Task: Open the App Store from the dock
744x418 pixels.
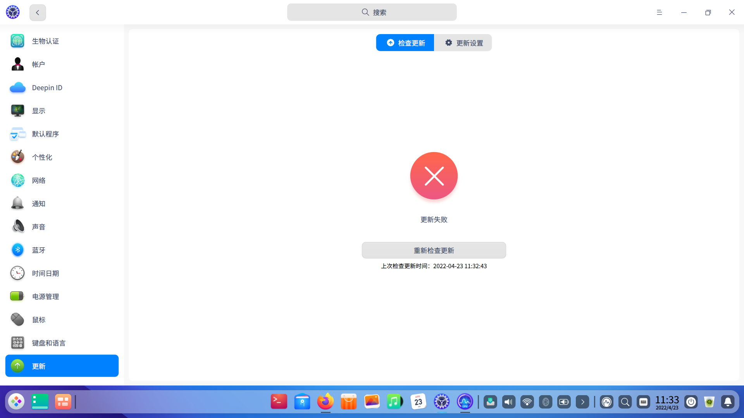Action: tap(348, 402)
